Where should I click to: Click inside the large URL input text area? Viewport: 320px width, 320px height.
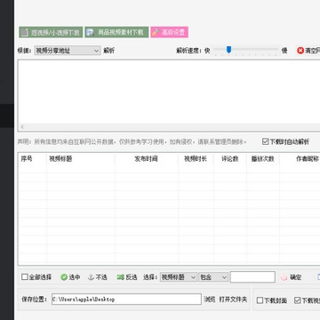pos(169,92)
